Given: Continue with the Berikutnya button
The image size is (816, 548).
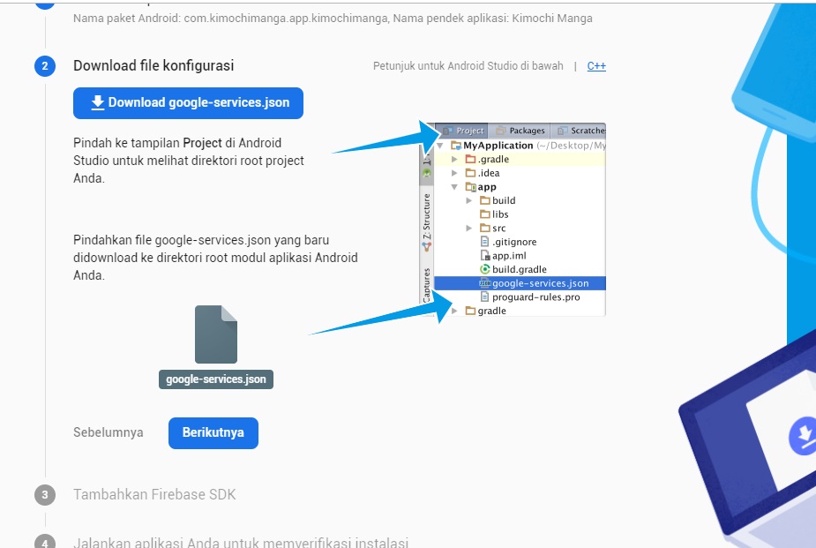Looking at the screenshot, I should tap(213, 433).
